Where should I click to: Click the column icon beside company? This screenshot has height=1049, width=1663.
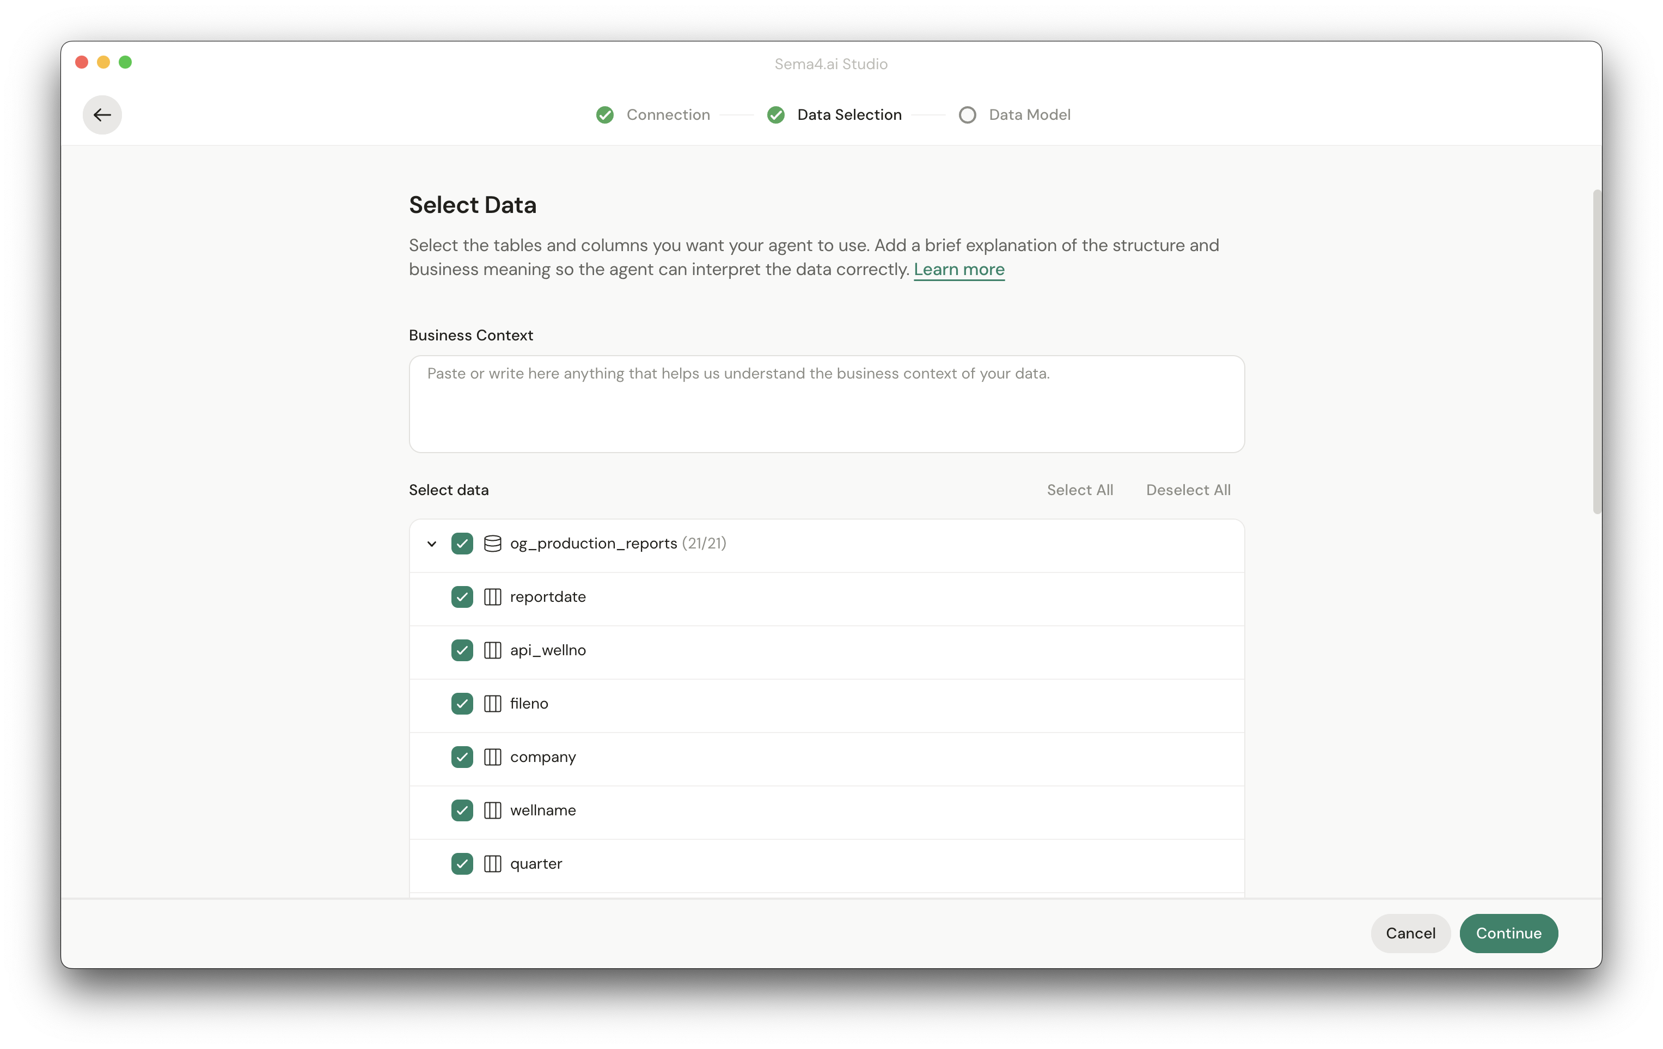click(492, 757)
